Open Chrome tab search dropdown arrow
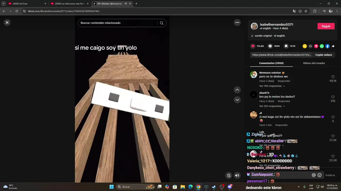This screenshot has width=341, height=191. click(x=3, y=4)
